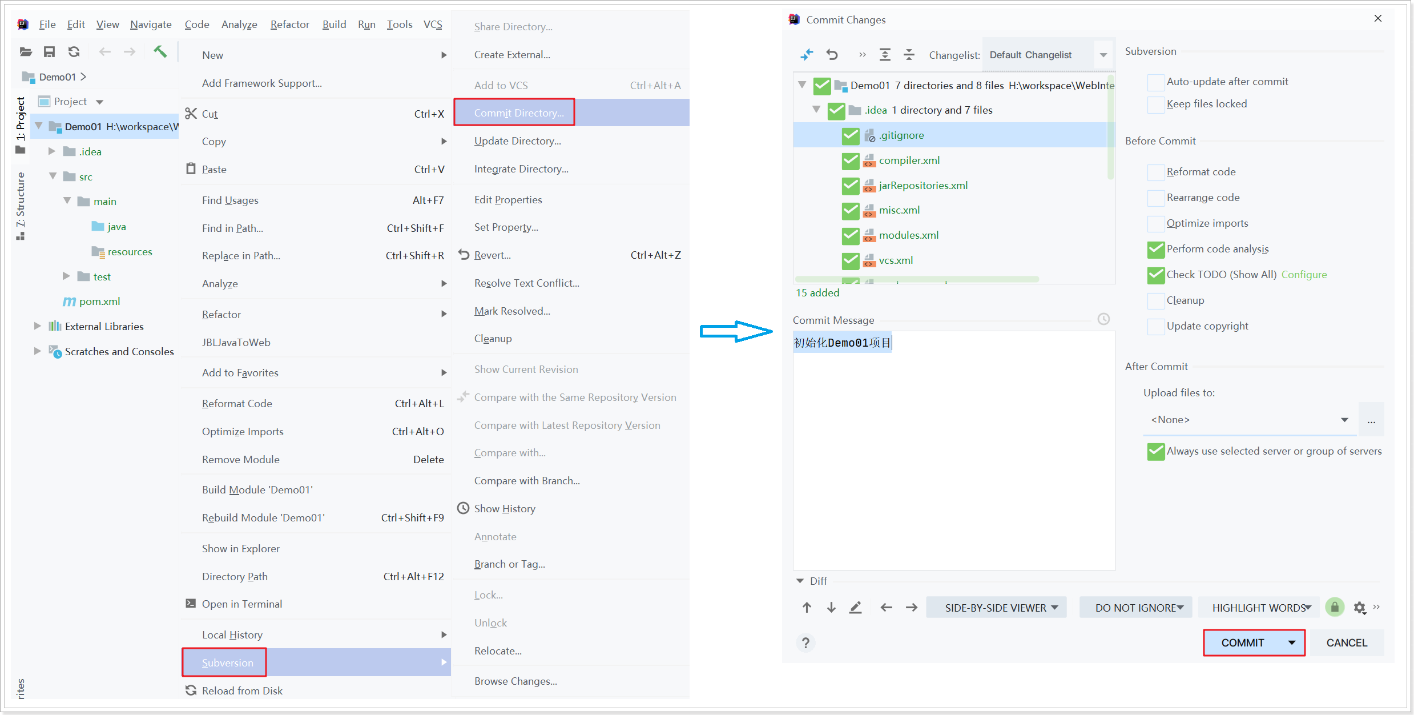This screenshot has width=1414, height=715.
Task: Click the Save All toolbar icon
Action: click(50, 52)
